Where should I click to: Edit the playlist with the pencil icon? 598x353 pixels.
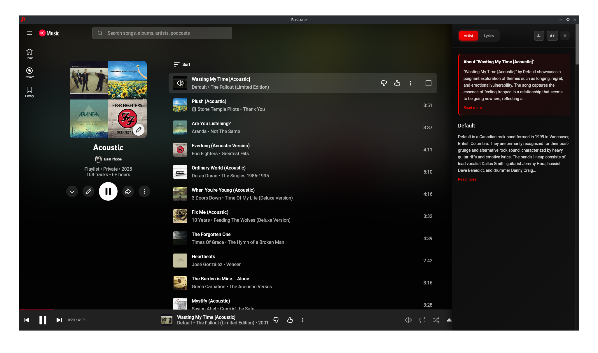(88, 191)
